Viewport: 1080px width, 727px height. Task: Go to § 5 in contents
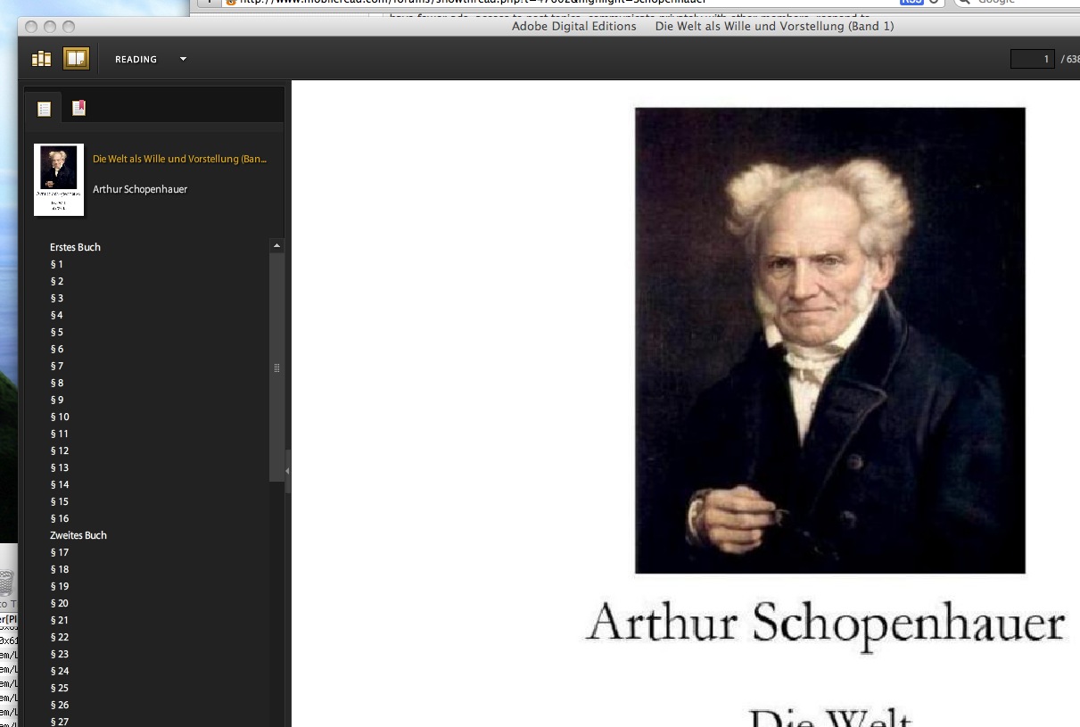pyautogui.click(x=57, y=332)
